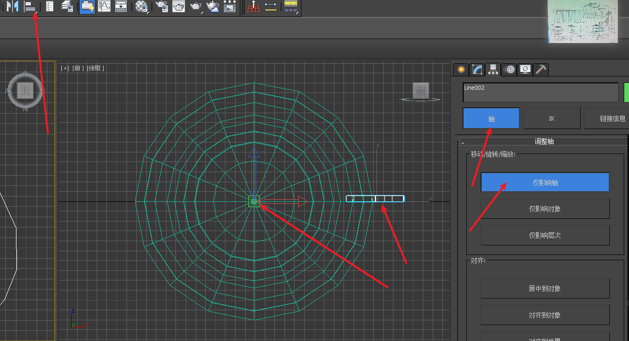Toggle the Scene Explorer icon
This screenshot has width=629, height=341.
click(50, 6)
